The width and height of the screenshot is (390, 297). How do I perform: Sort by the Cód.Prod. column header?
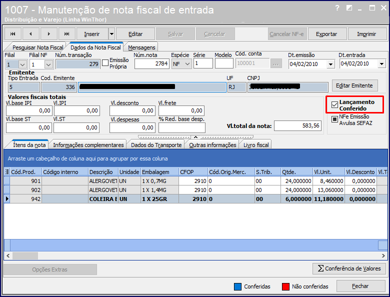[26, 172]
